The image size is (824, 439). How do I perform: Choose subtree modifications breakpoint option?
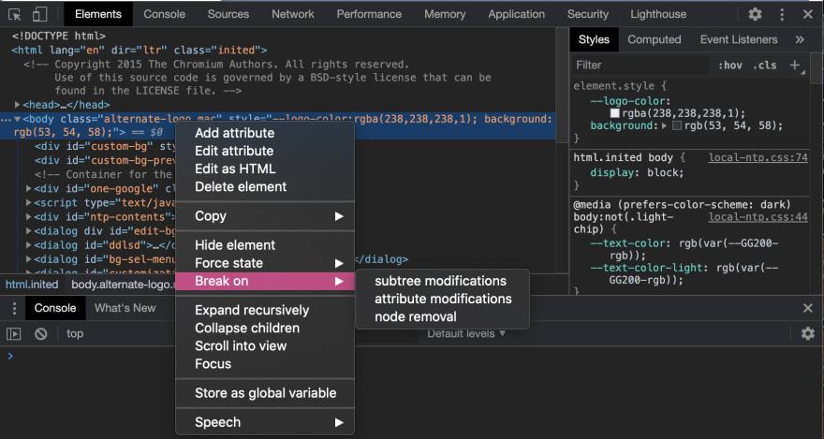[x=443, y=281]
